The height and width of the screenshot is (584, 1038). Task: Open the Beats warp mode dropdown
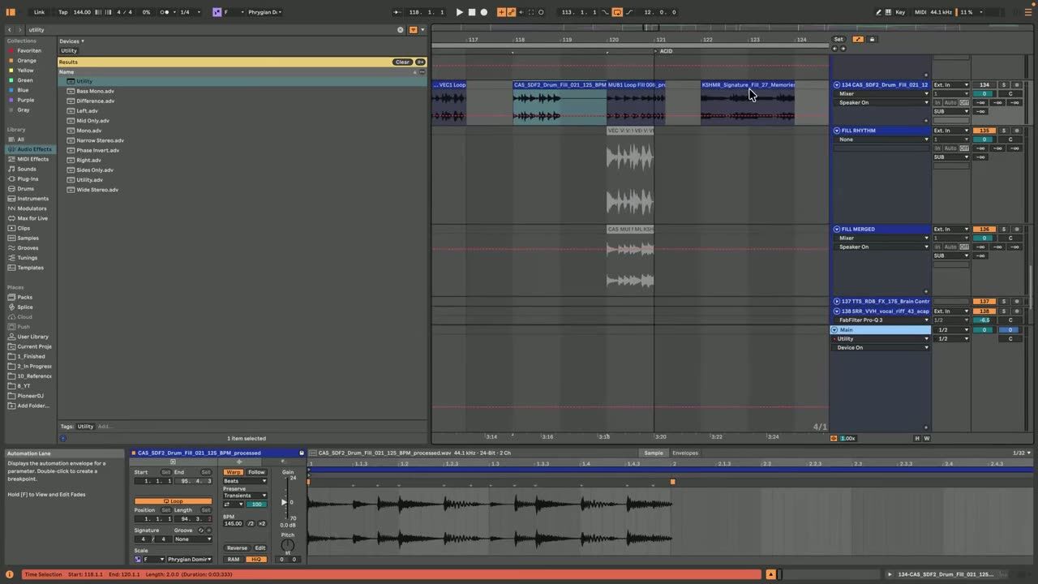click(x=245, y=481)
